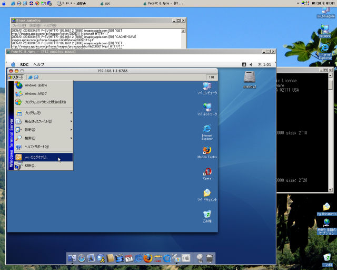Image resolution: width=337 pixels, height=270 pixels.
Task: Click scroll up arrow in BlackJumboDog log
Action: 183,31
